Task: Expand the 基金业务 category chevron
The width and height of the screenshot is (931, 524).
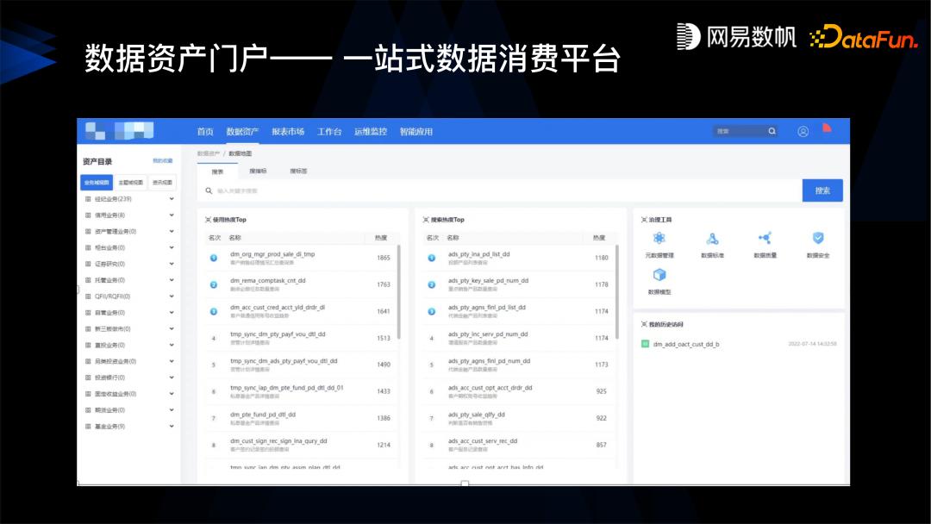Action: point(172,426)
